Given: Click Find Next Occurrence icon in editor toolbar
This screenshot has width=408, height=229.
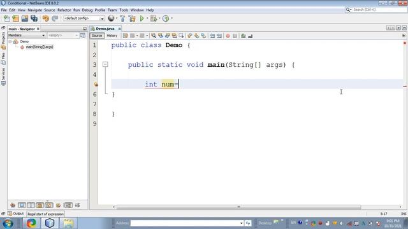Looking at the screenshot, I should pyautogui.click(x=167, y=36).
